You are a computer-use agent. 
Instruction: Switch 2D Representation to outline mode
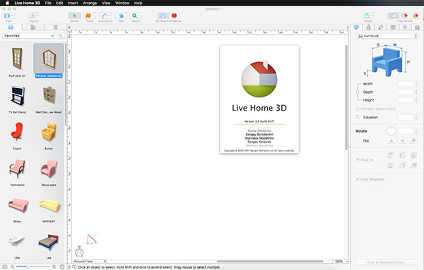163,16
